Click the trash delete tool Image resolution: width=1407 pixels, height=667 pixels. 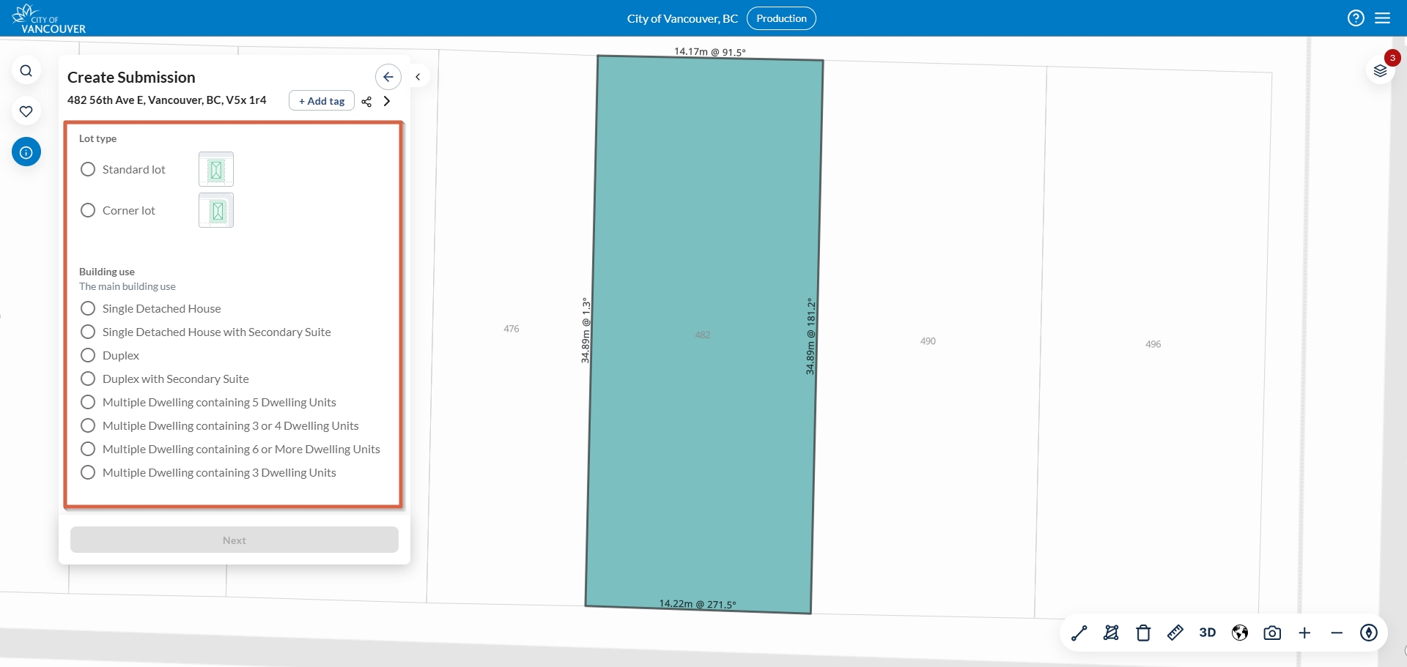coord(1143,633)
